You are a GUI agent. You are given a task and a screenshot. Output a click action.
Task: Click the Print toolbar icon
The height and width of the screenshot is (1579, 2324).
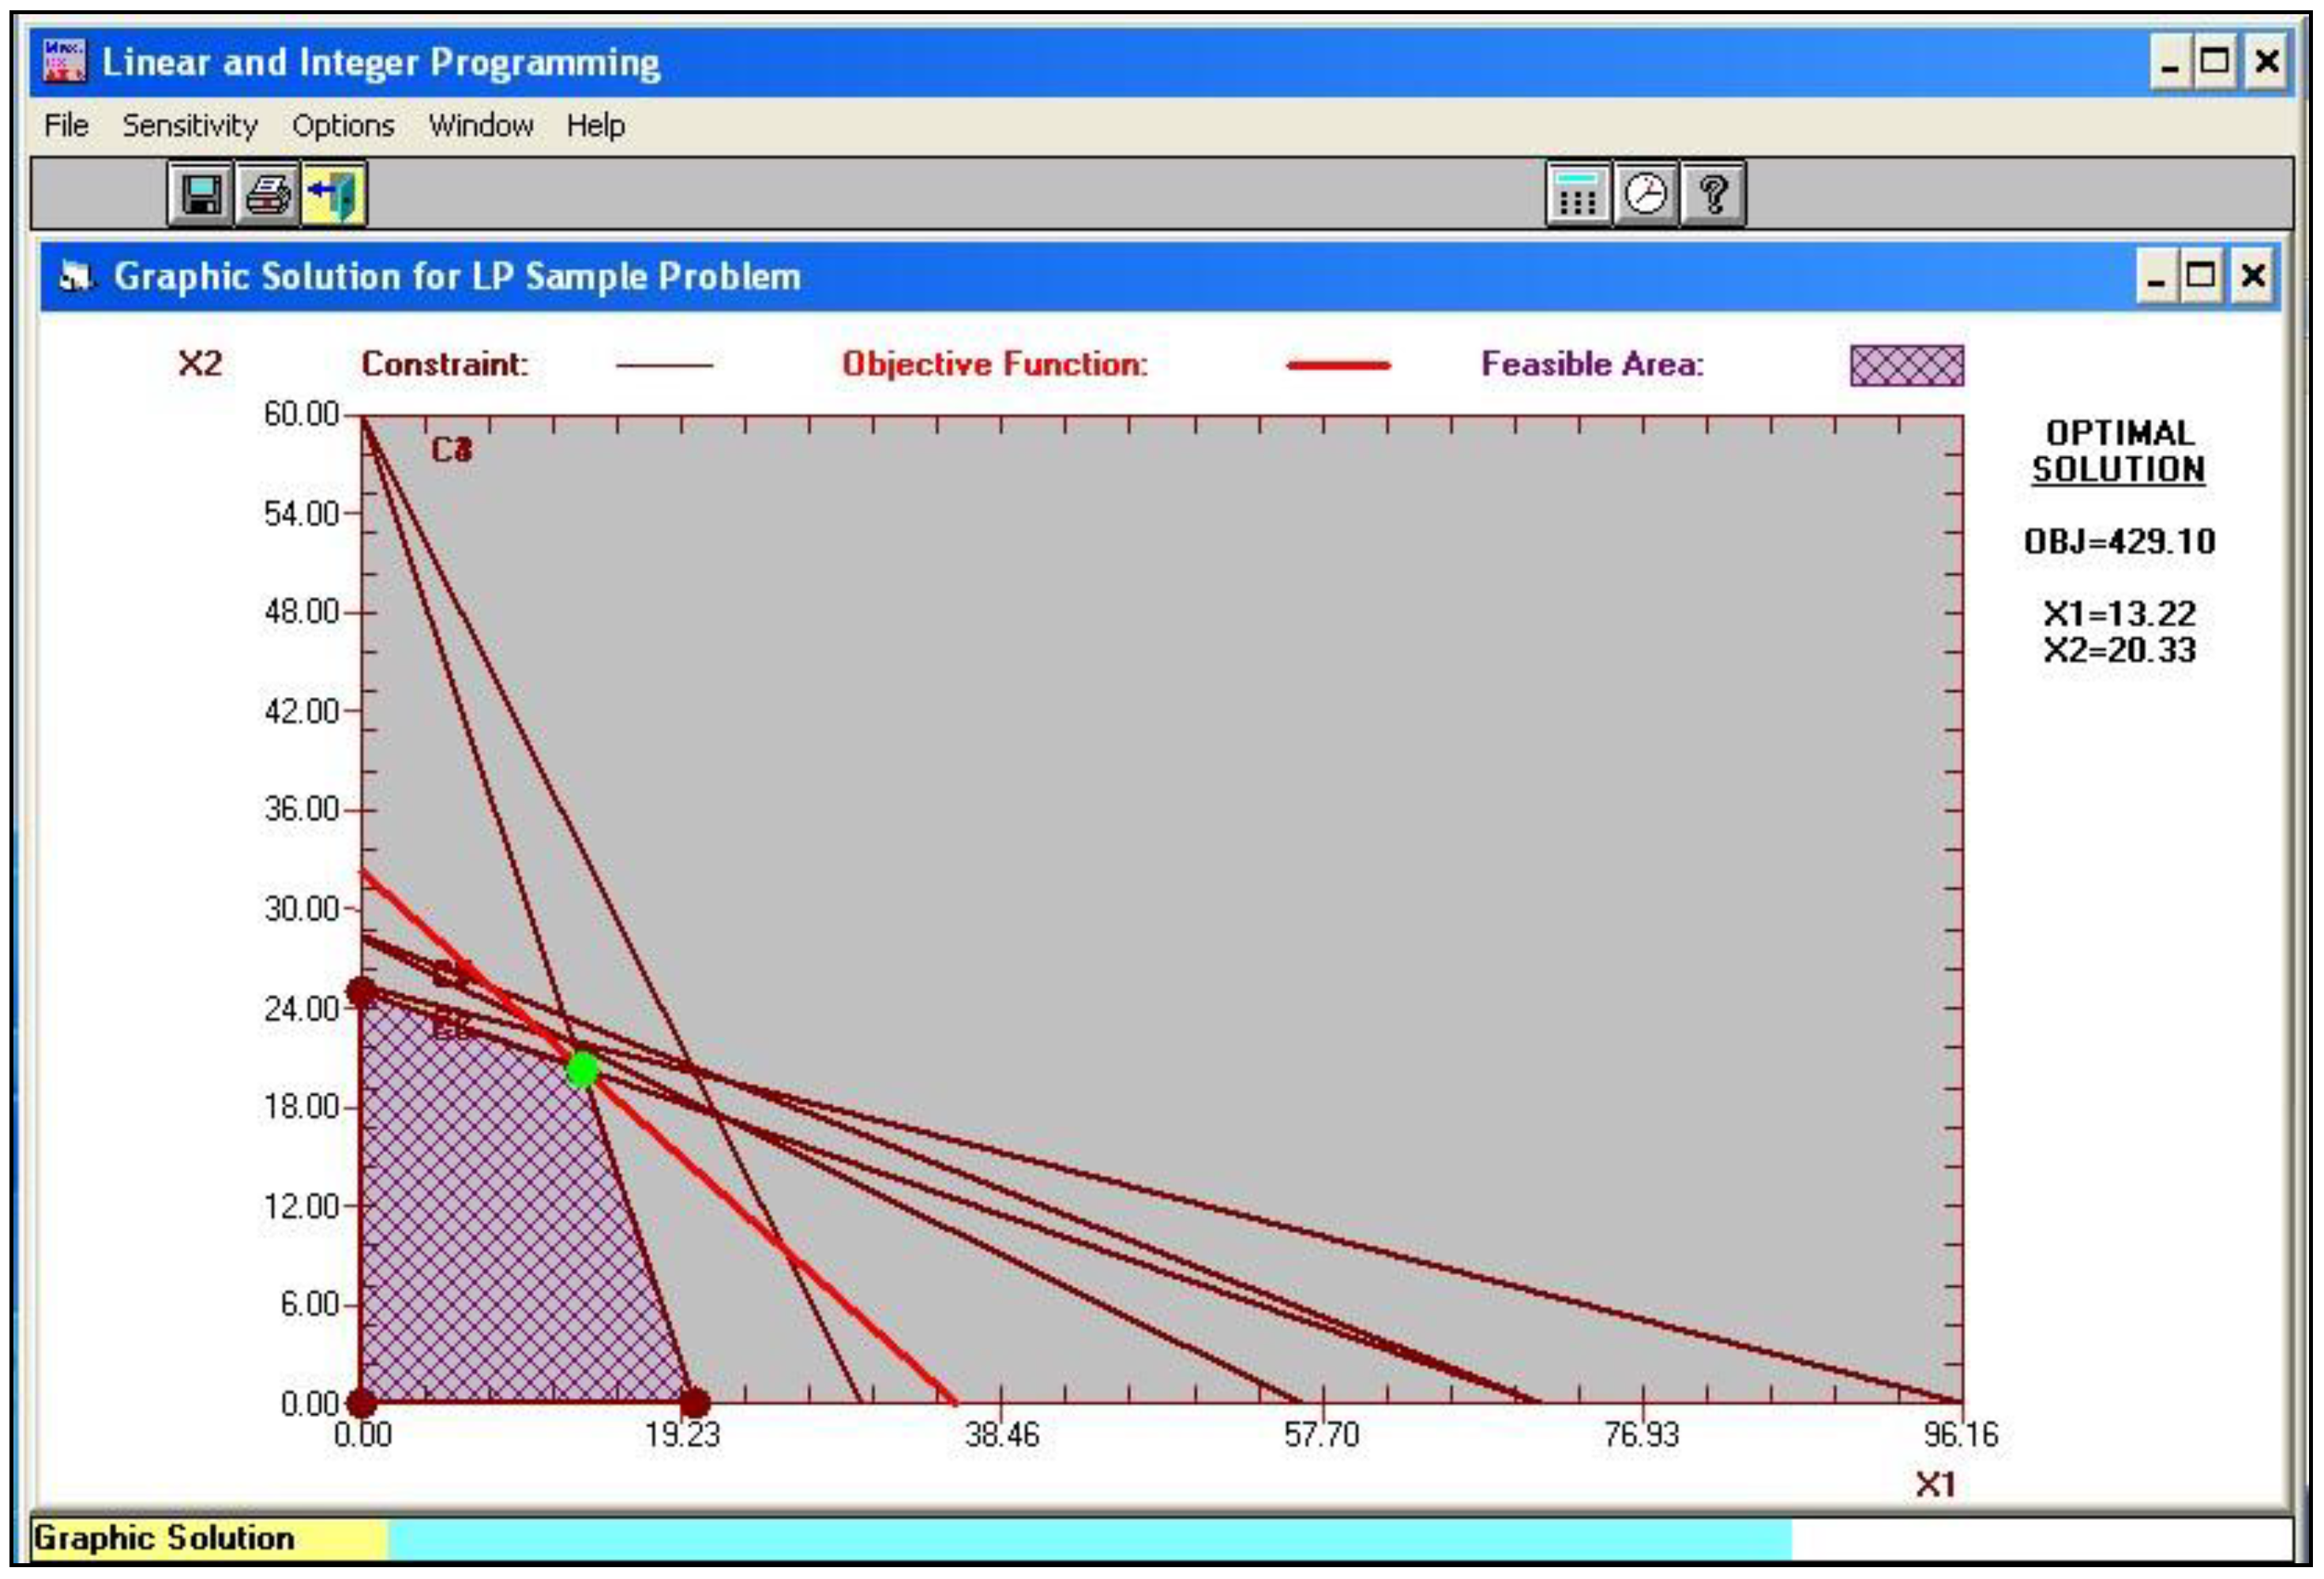tap(267, 194)
